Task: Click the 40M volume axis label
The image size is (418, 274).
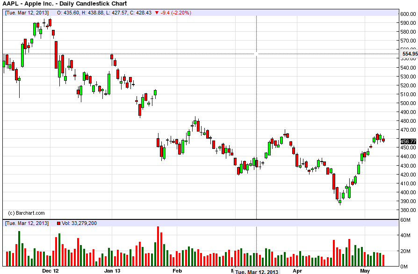Action: pyautogui.click(x=405, y=235)
